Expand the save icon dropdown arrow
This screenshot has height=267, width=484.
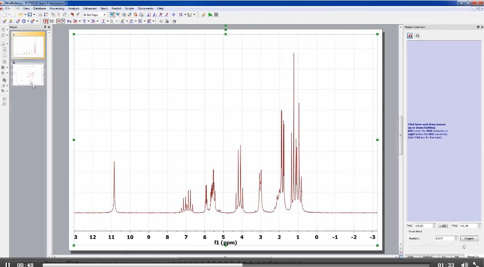(x=34, y=14)
